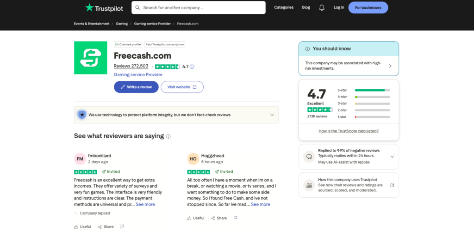Image resolution: width=474 pixels, height=238 pixels.
Task: Click See more on Hoggzhead review
Action: [x=260, y=204]
